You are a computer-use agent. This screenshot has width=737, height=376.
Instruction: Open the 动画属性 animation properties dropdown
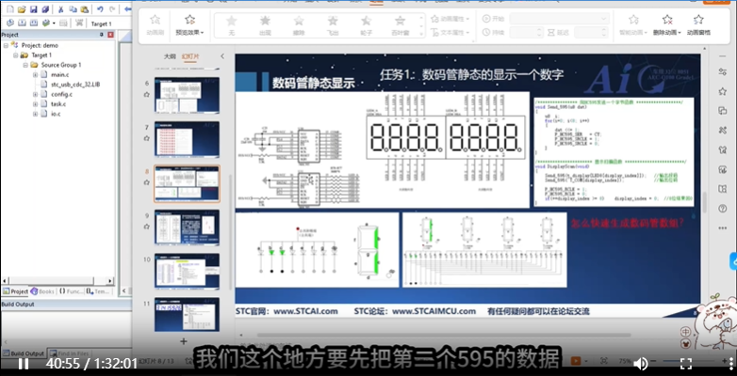450,19
